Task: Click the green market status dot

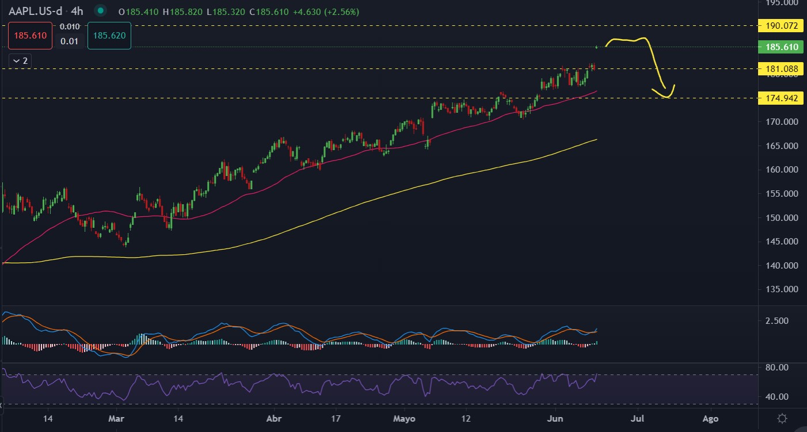Action: (x=101, y=11)
